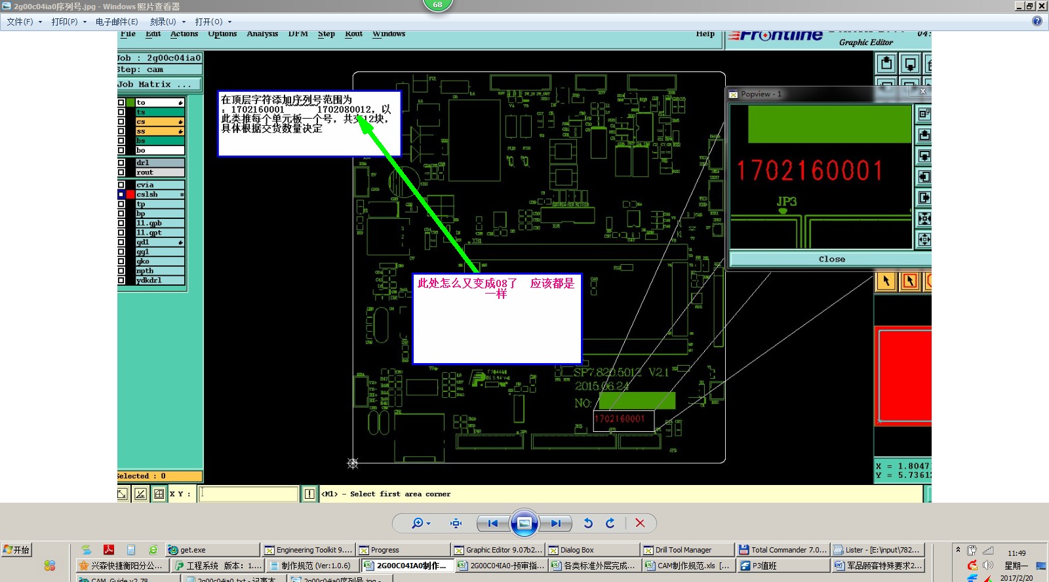Select the 'tp' layer row
Screen dimensions: 1049x582
point(160,204)
